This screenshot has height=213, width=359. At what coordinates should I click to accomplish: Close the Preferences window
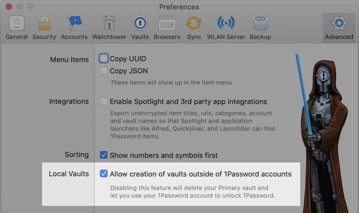(9, 7)
